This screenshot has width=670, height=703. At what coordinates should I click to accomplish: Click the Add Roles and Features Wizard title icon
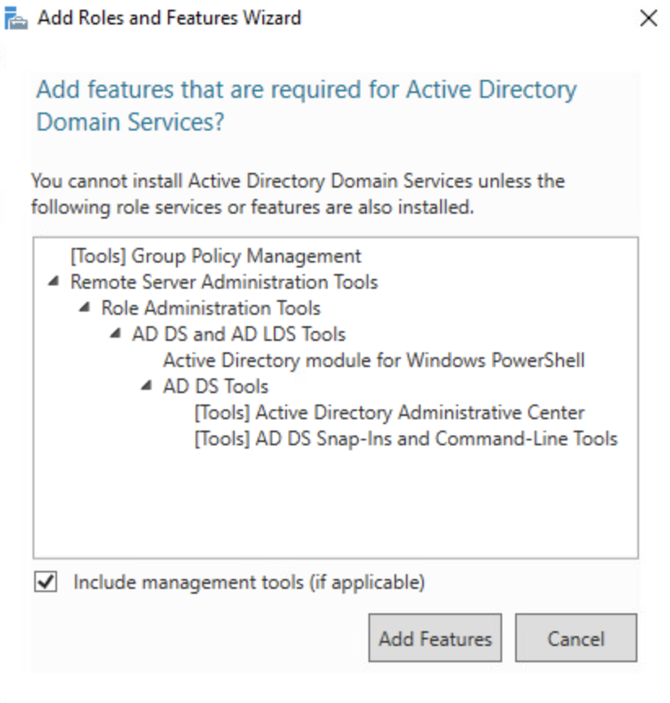pyautogui.click(x=16, y=19)
